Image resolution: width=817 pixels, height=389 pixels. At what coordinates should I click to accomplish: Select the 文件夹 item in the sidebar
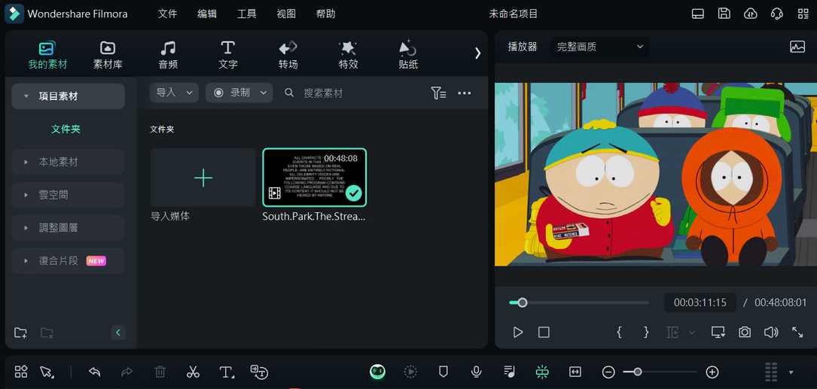(x=66, y=129)
